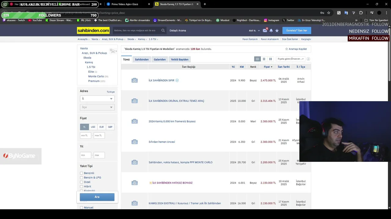Open the Instagram bookmark

pos(271,20)
